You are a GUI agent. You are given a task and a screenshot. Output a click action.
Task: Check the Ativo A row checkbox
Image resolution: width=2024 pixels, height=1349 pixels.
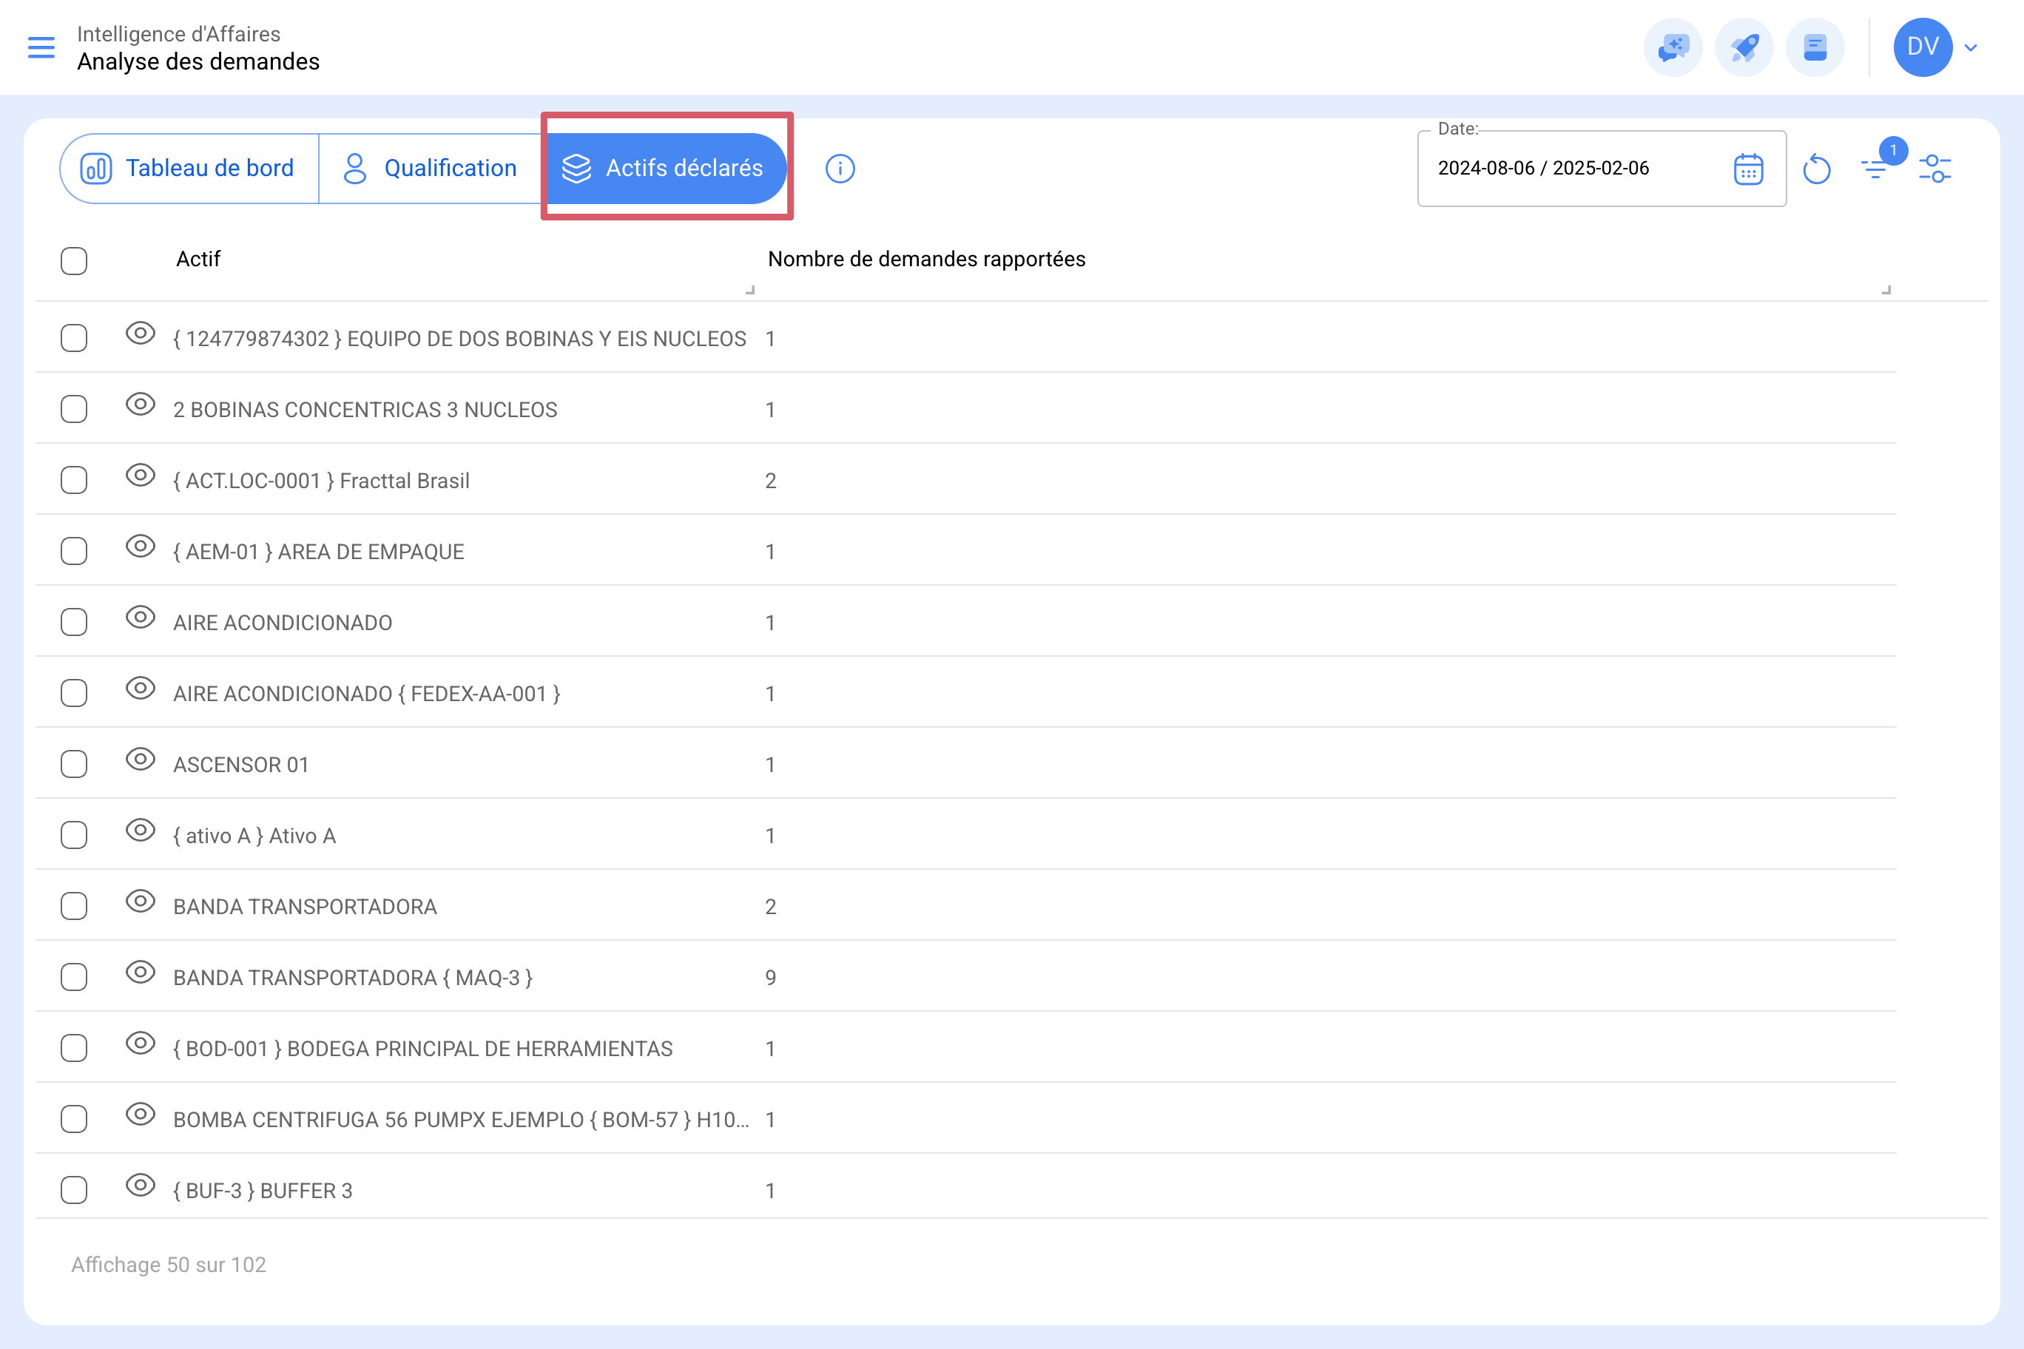pyautogui.click(x=74, y=834)
